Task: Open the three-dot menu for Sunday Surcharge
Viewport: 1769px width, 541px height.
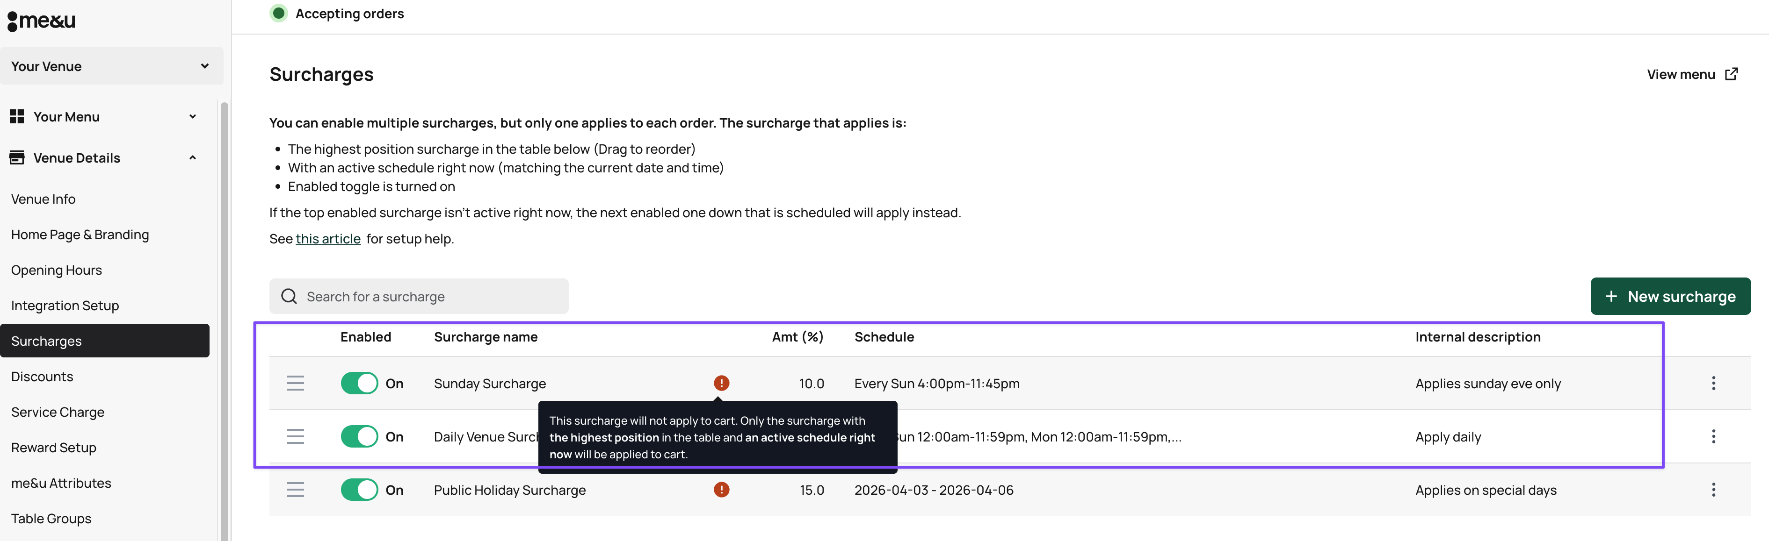Action: click(x=1713, y=383)
